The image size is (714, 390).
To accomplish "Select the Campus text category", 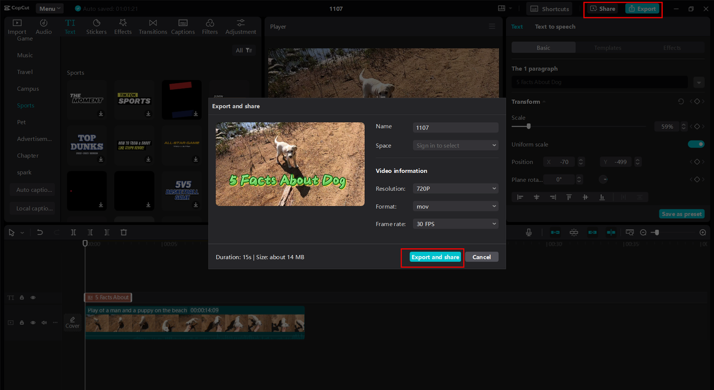I will coord(28,89).
